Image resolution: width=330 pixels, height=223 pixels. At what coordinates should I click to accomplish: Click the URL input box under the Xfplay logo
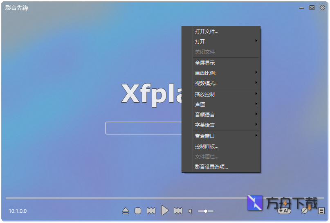pos(144,128)
